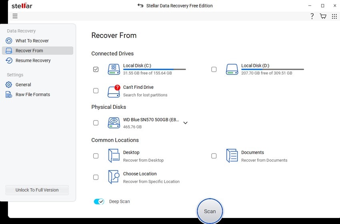The height and width of the screenshot is (224, 340).
Task: Click 'Recover from Documents' text
Action: 264,160
